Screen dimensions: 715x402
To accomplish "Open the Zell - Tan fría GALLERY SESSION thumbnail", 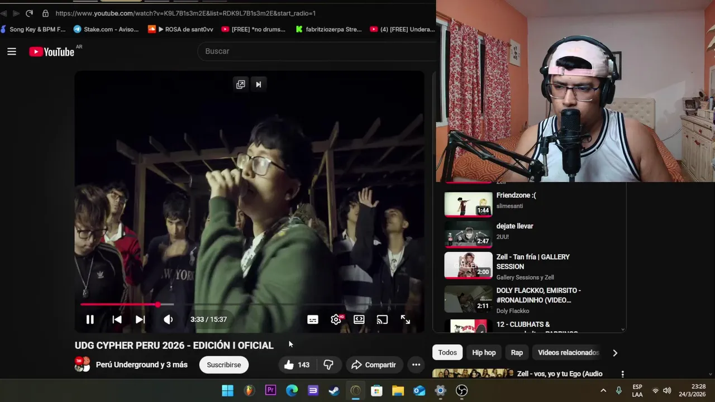I will click(x=468, y=265).
